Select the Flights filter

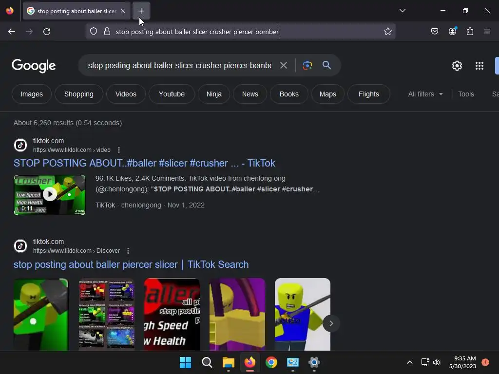368,94
